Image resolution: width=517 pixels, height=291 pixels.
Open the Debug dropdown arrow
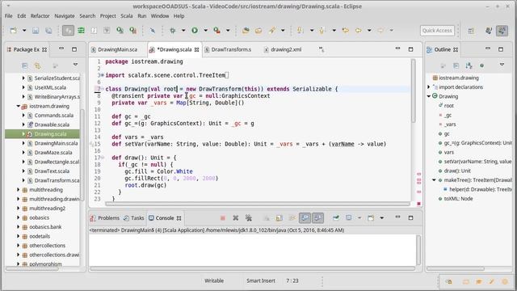coord(183,31)
